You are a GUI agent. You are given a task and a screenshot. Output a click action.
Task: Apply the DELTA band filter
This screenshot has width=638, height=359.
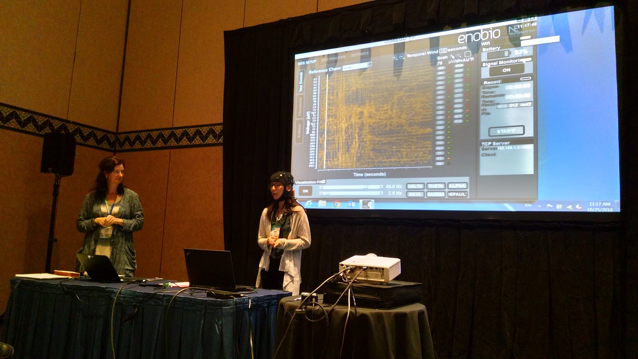(415, 186)
